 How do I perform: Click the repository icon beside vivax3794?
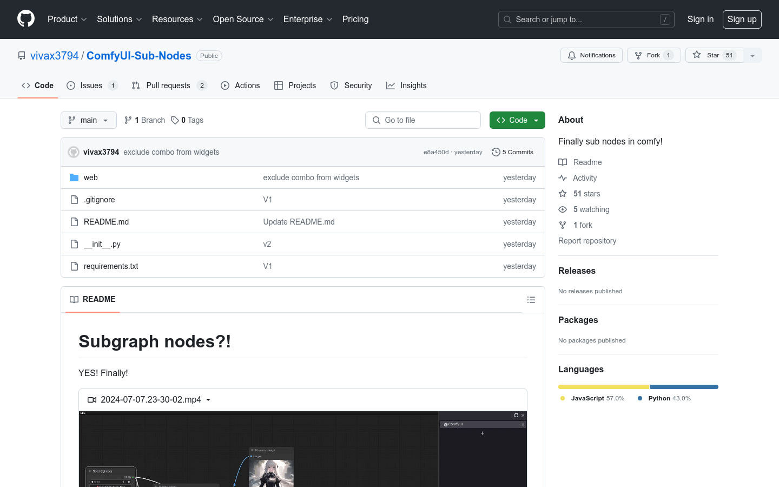(22, 56)
